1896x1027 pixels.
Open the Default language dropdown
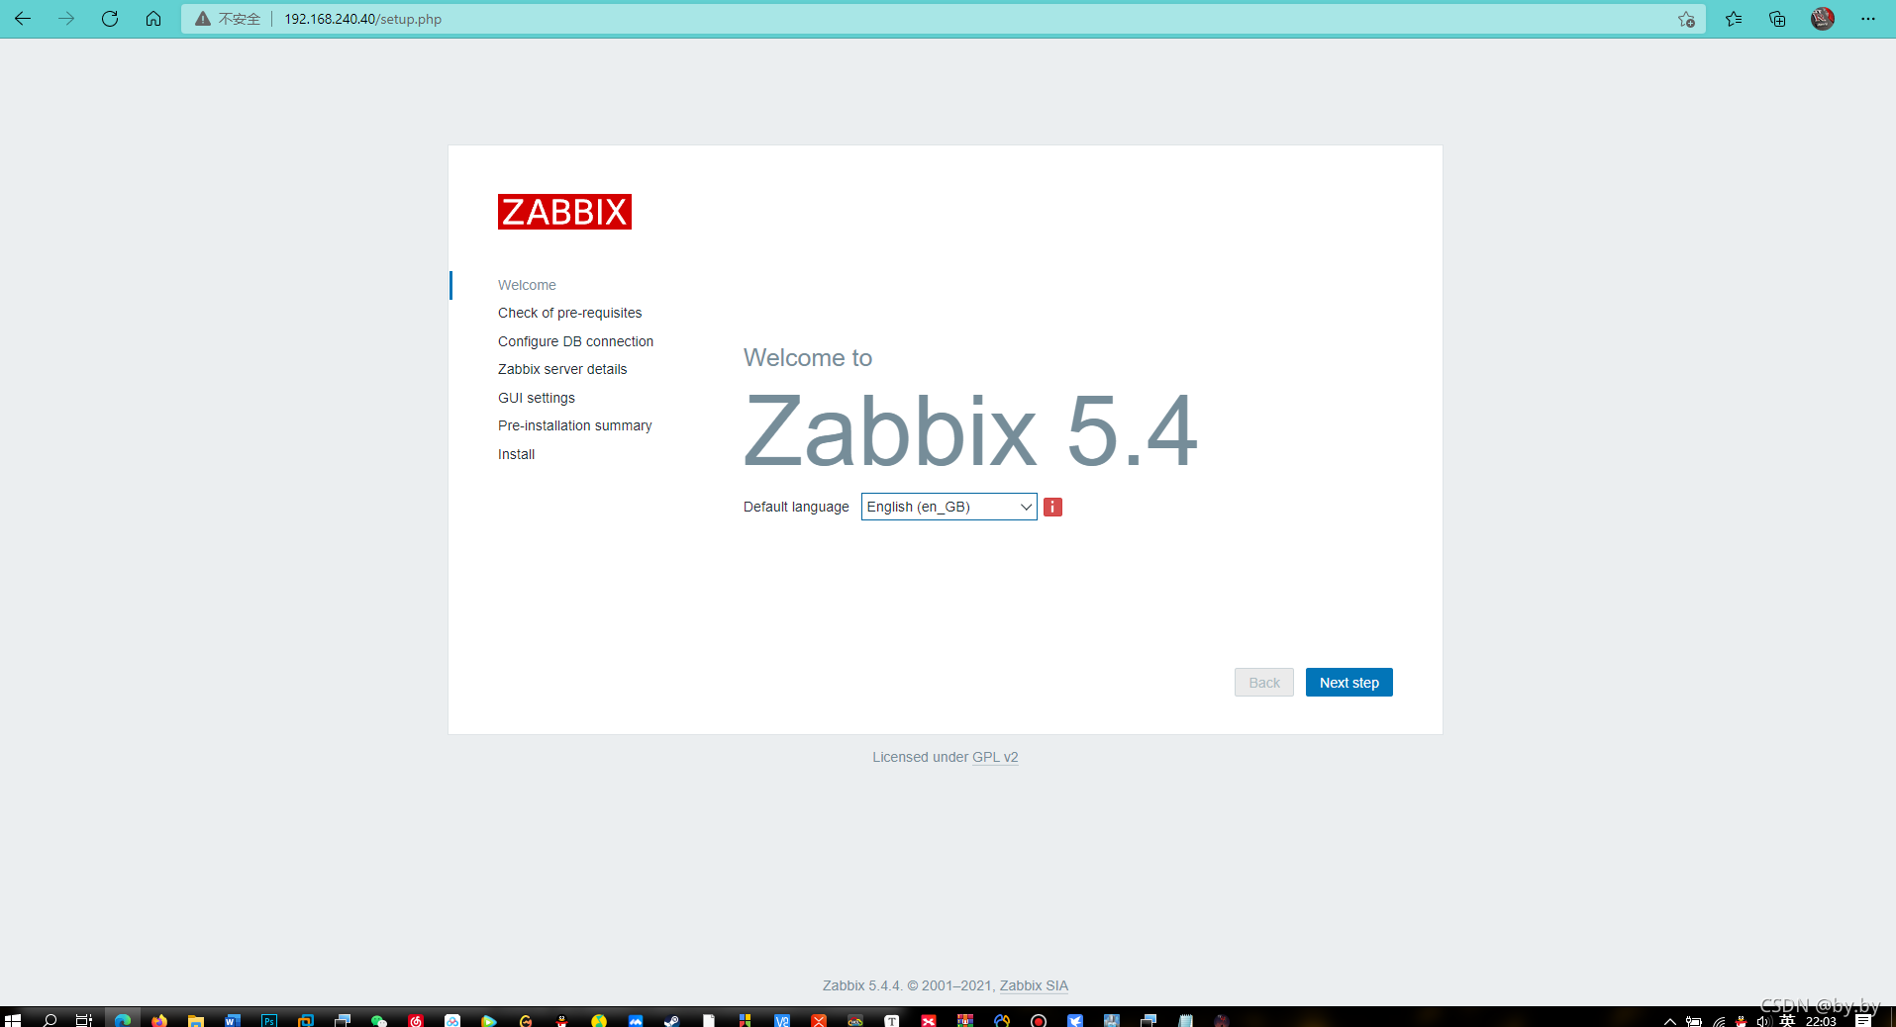(948, 507)
